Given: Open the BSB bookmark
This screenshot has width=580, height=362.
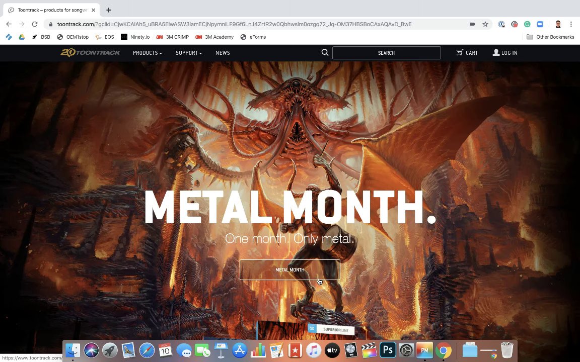Looking at the screenshot, I should click(x=41, y=37).
